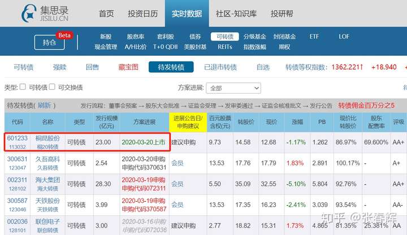Open the 投研帮 menu
Screen dimensions: 407x235
pyautogui.click(x=282, y=14)
